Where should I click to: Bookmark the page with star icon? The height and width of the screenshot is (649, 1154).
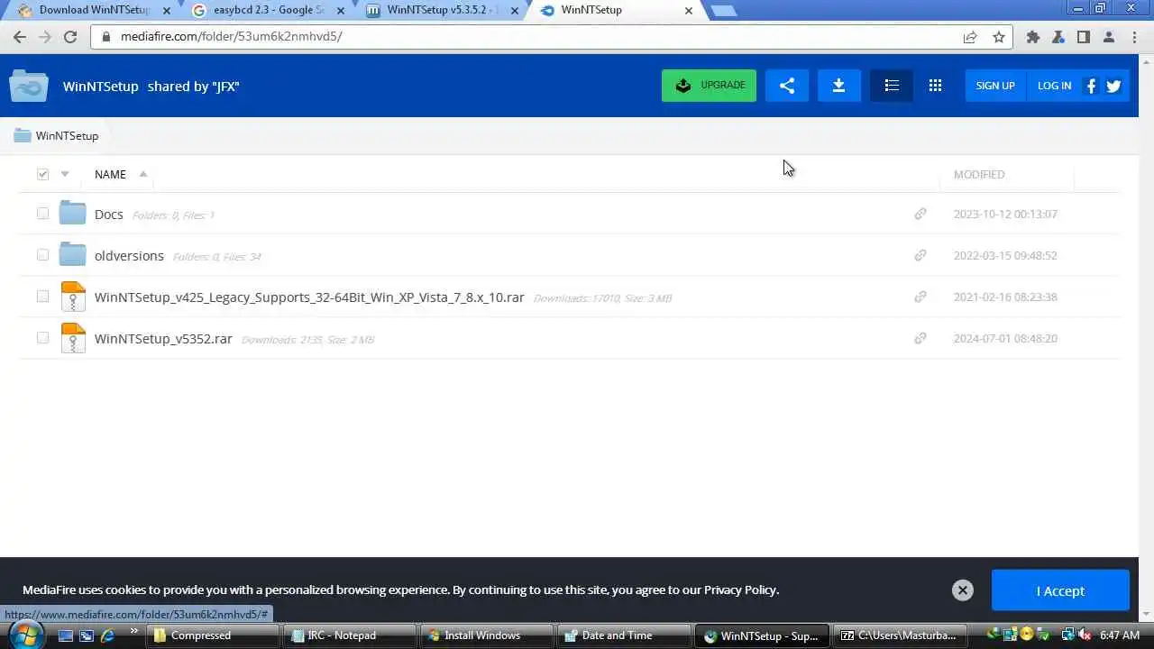pyautogui.click(x=998, y=37)
